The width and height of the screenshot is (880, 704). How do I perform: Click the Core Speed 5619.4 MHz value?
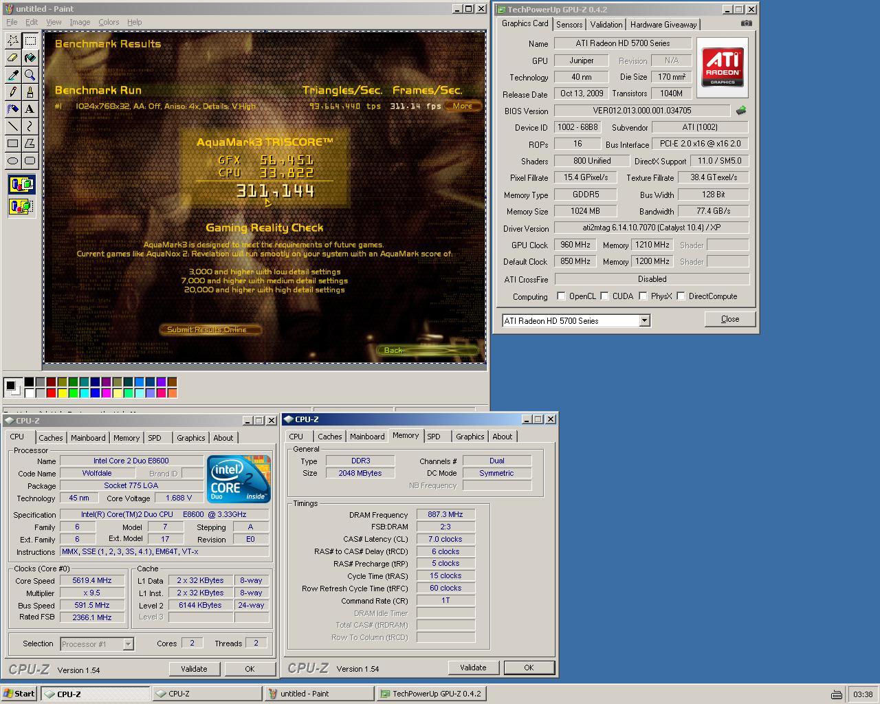(92, 581)
